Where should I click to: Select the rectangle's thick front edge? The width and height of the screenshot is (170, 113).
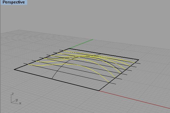56,80
